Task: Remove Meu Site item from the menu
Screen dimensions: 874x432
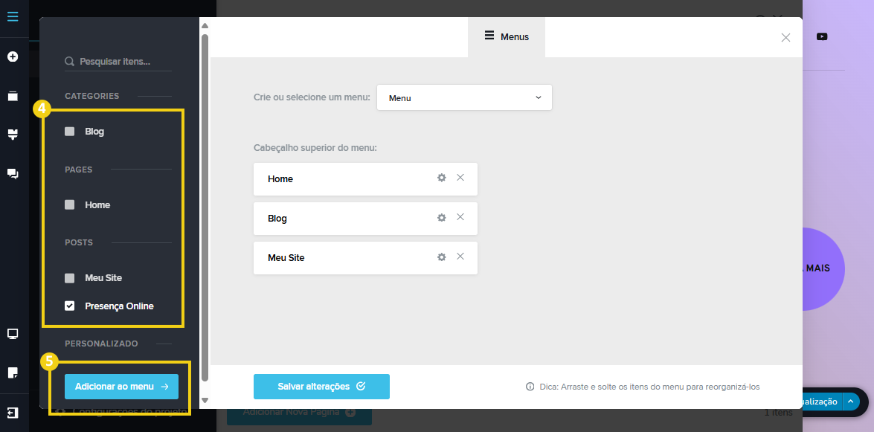Action: pos(460,257)
